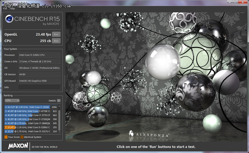Click the CB Version field showing 64 Bit
The height and width of the screenshot is (153, 249).
tap(39, 74)
